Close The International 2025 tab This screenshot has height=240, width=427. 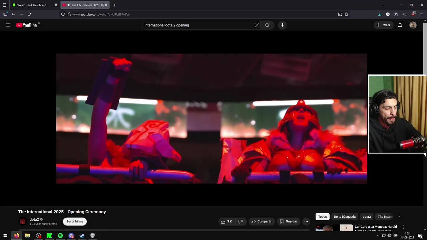coord(106,5)
